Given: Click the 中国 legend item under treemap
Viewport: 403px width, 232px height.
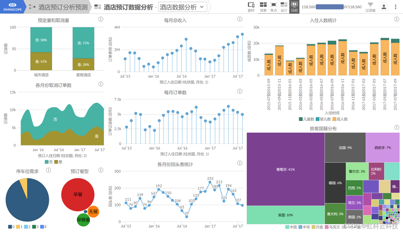Looking at the screenshot, I should (291, 227).
